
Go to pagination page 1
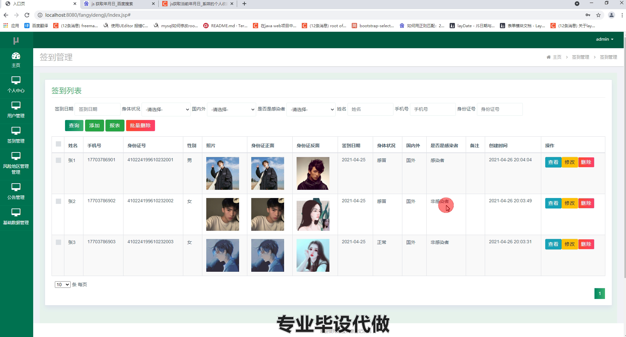(x=599, y=293)
